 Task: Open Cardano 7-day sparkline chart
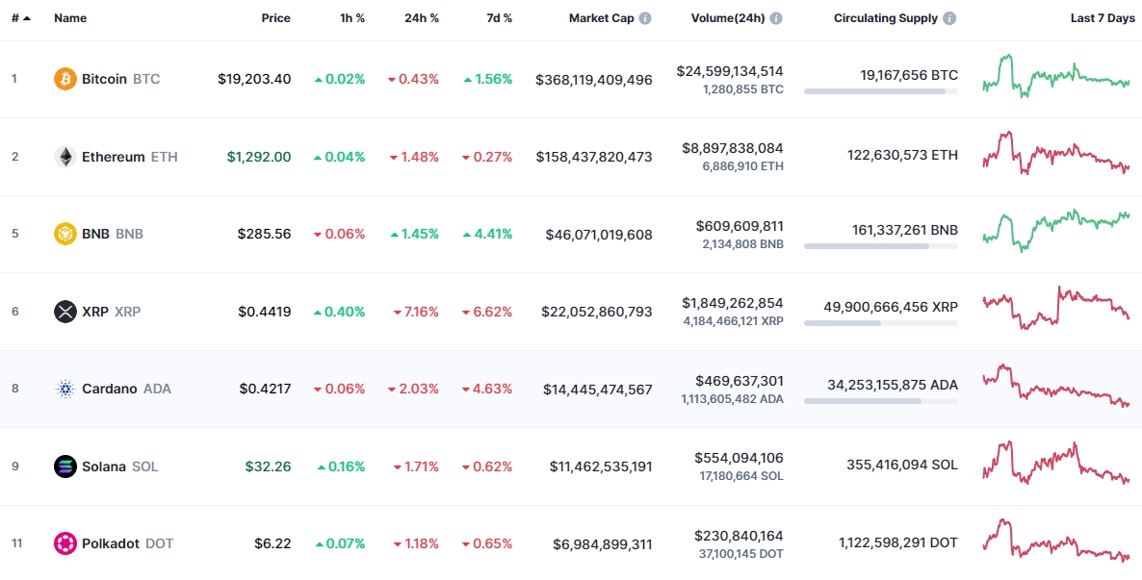pyautogui.click(x=1056, y=386)
